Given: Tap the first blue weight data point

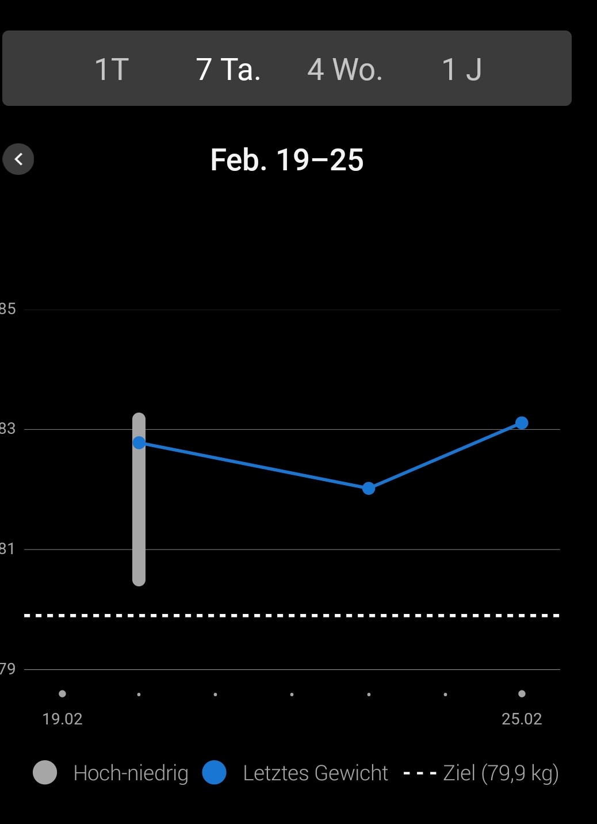Looking at the screenshot, I should (x=139, y=442).
